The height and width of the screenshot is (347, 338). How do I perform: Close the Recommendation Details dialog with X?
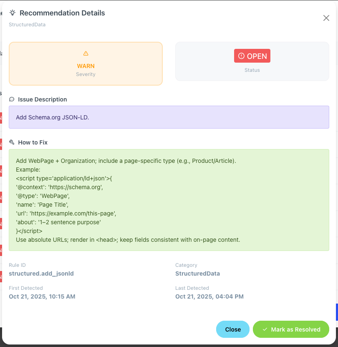(326, 18)
